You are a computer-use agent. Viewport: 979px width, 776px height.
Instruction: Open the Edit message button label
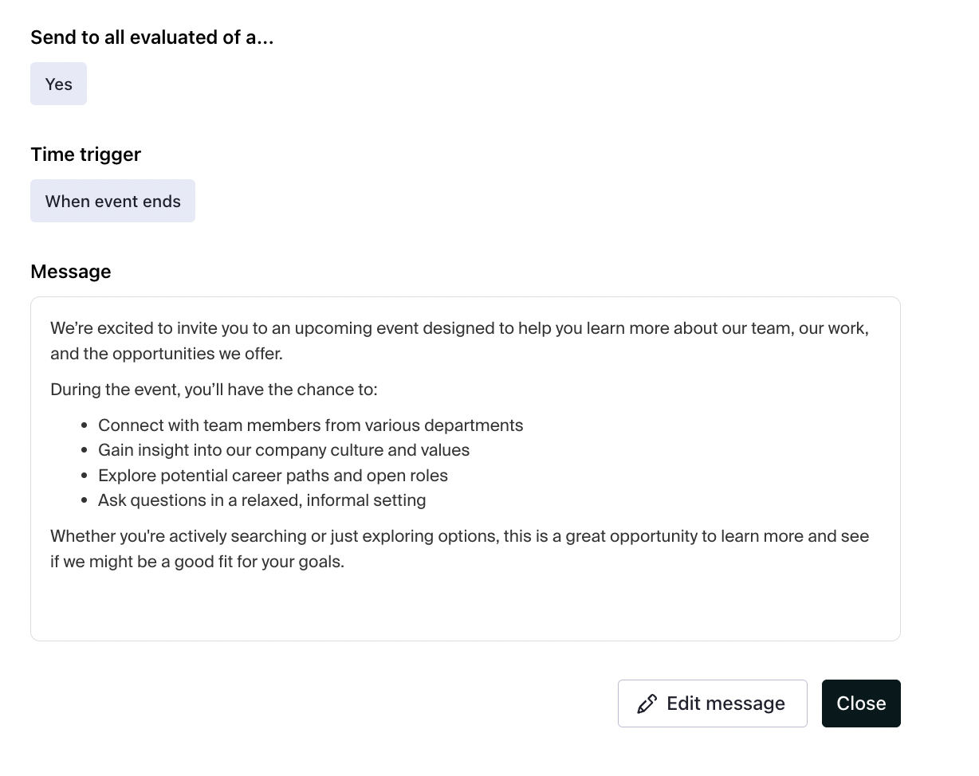pyautogui.click(x=725, y=703)
